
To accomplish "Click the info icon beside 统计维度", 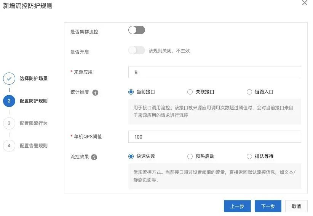I will coord(95,92).
